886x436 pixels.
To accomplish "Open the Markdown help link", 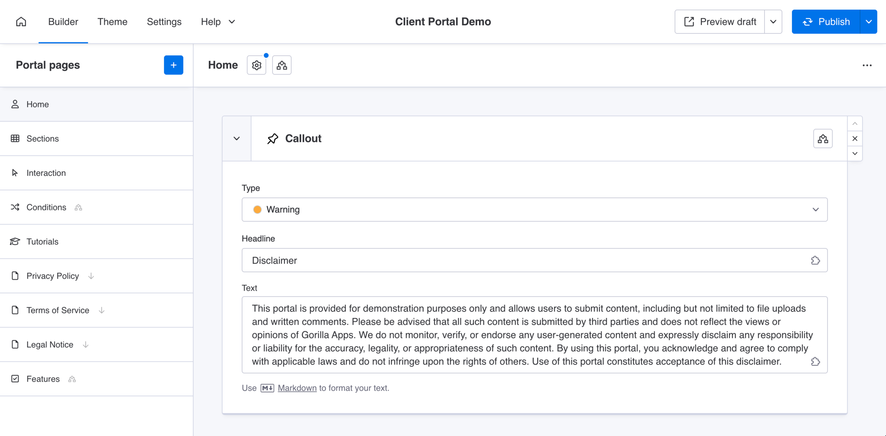I will coord(297,388).
